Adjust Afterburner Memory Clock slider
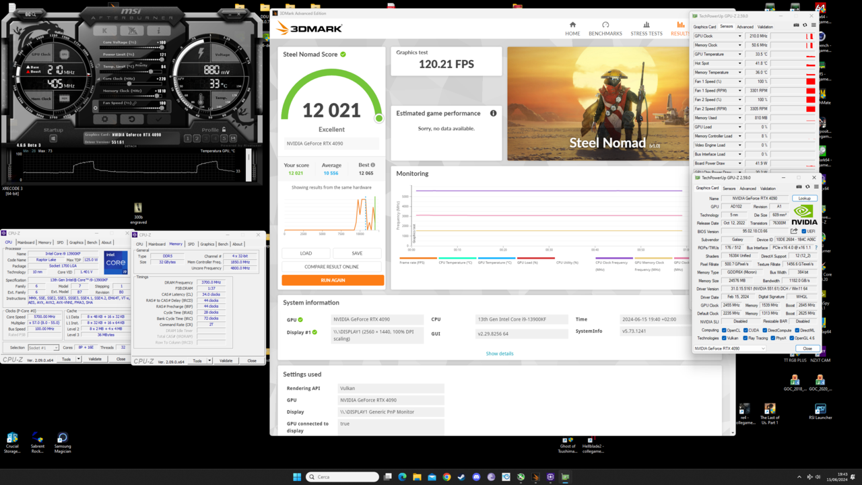 pyautogui.click(x=132, y=96)
